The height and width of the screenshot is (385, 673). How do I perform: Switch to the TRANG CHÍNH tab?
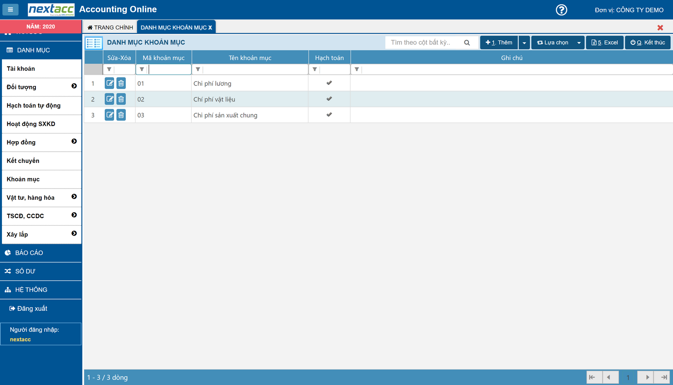tap(110, 27)
